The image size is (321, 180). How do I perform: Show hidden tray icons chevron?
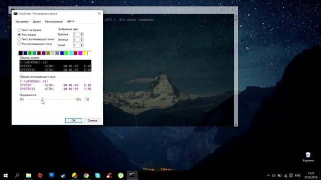pyautogui.click(x=268, y=175)
